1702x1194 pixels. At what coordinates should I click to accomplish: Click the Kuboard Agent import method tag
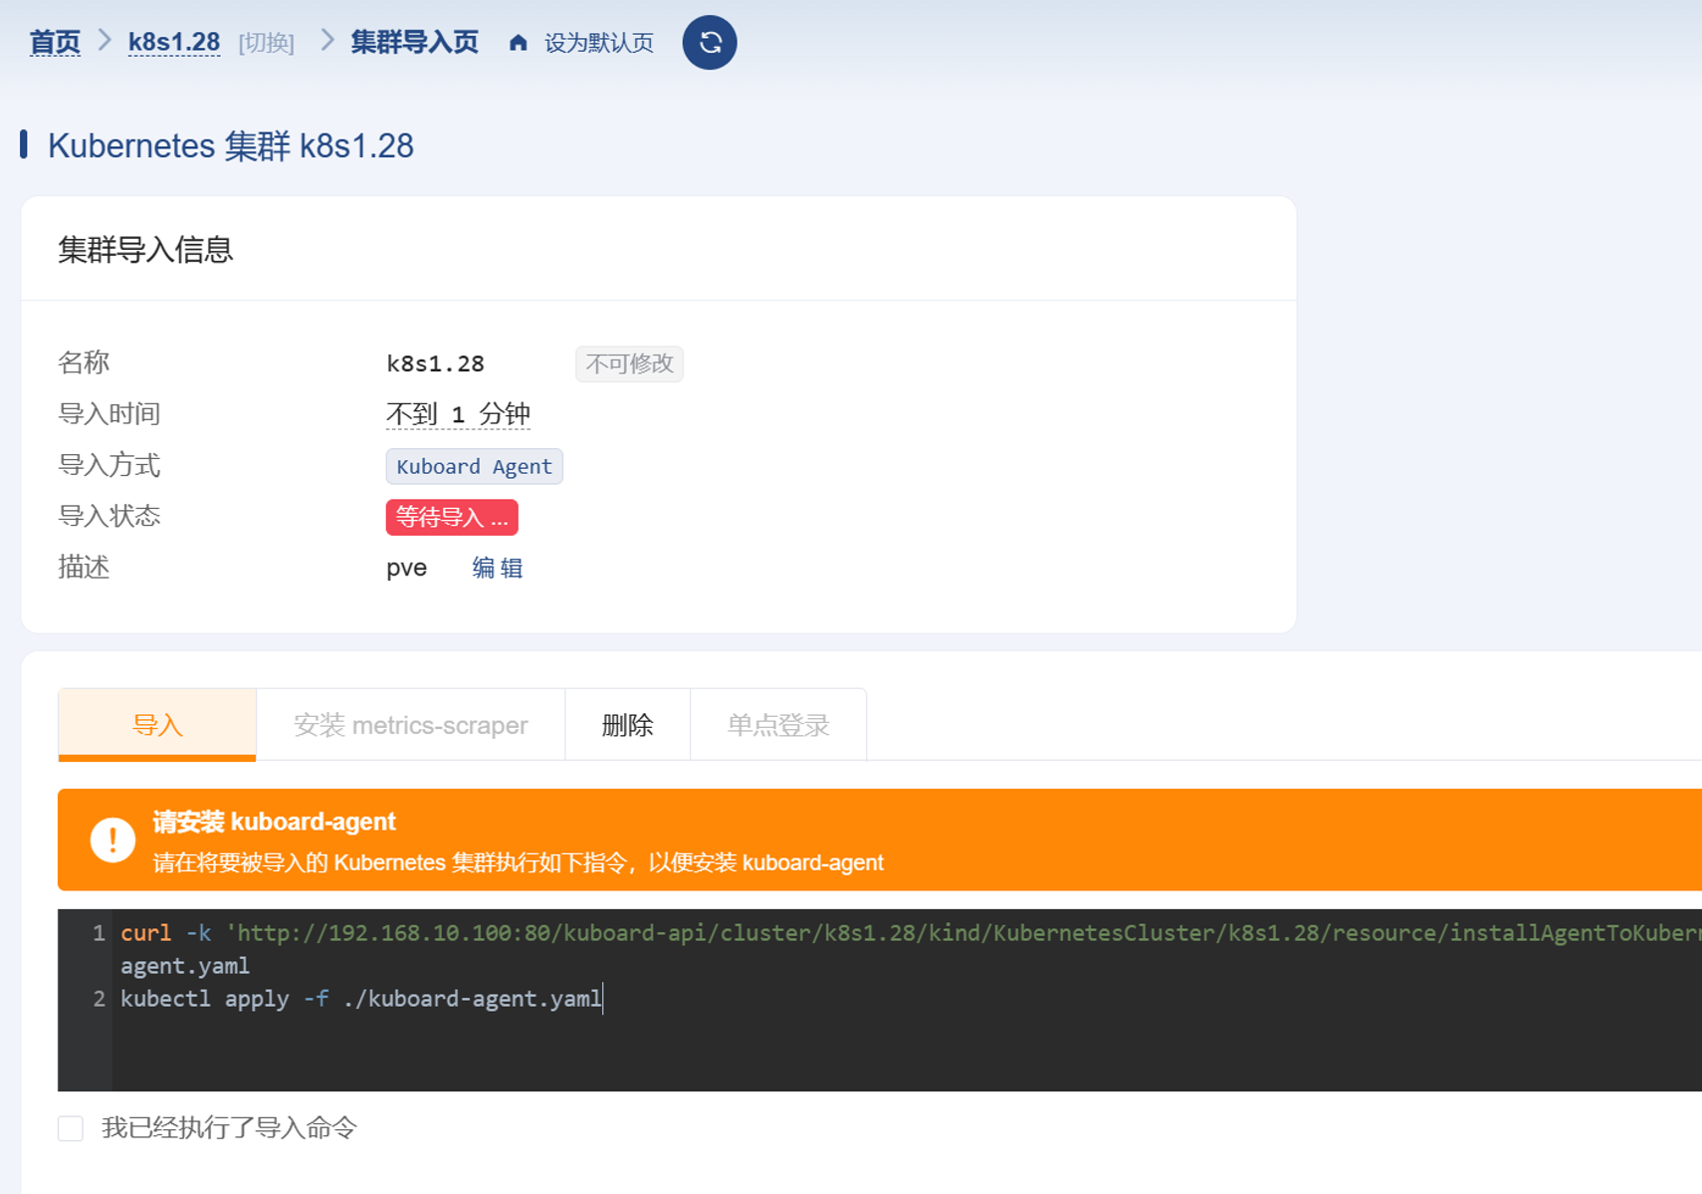(x=474, y=466)
